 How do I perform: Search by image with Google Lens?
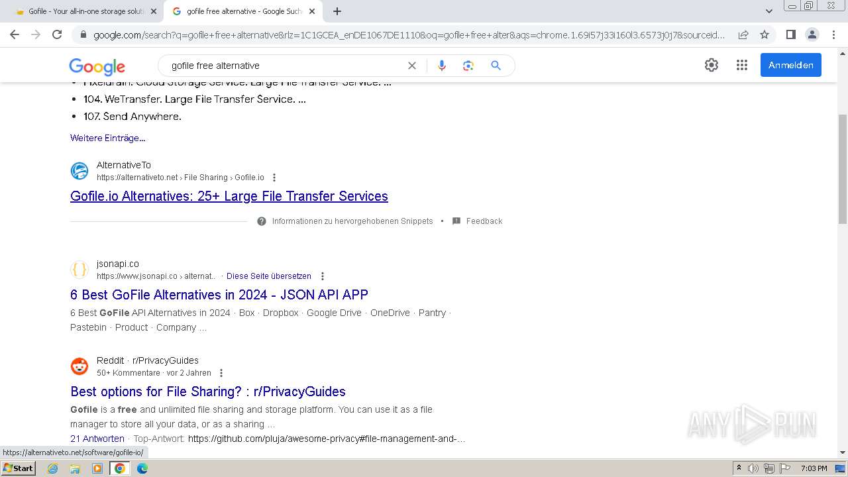(468, 66)
